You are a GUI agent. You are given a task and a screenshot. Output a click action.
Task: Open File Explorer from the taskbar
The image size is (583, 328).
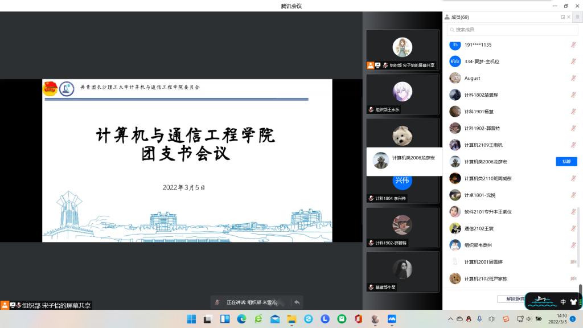click(x=291, y=319)
